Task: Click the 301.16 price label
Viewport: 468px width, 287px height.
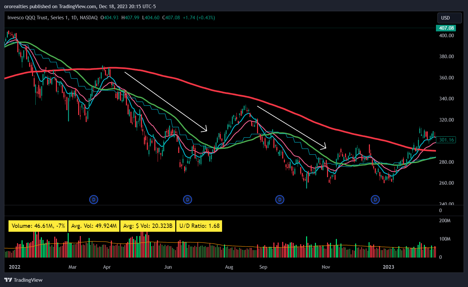Action: point(446,140)
